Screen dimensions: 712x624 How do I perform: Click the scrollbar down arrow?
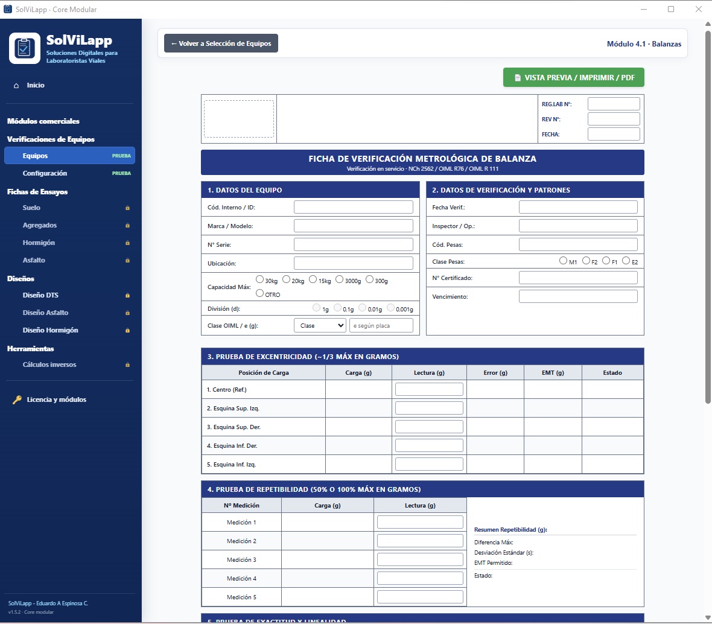point(707,617)
